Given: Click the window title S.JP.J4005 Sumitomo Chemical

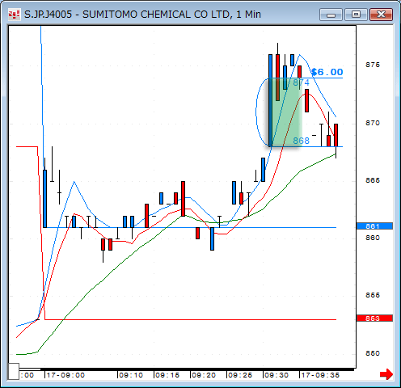Looking at the screenshot, I should (142, 15).
